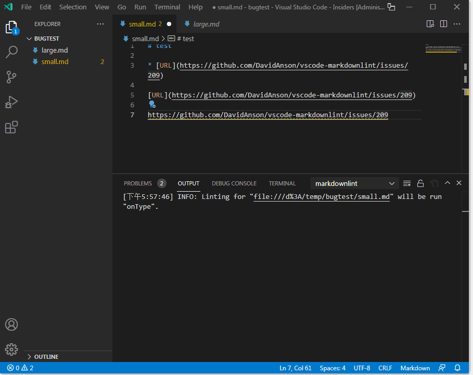Screen dimensions: 473x375
Task: Open the Run menu
Action: pos(140,7)
